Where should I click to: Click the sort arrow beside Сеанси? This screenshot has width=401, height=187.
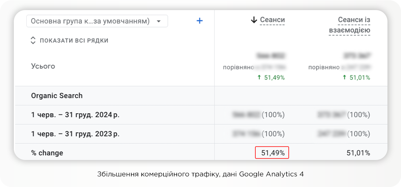(x=254, y=20)
